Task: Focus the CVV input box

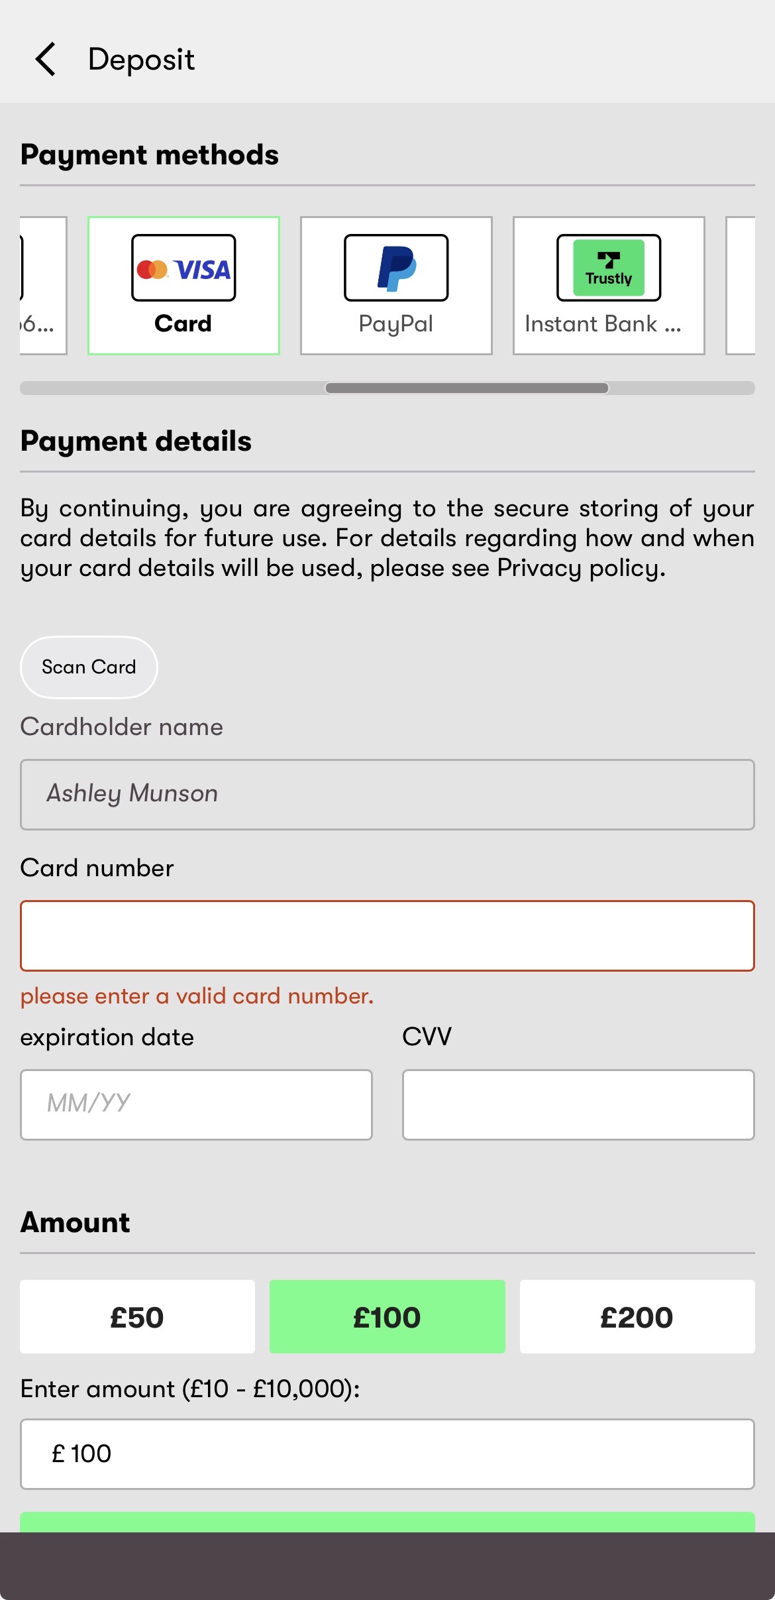Action: (x=578, y=1104)
